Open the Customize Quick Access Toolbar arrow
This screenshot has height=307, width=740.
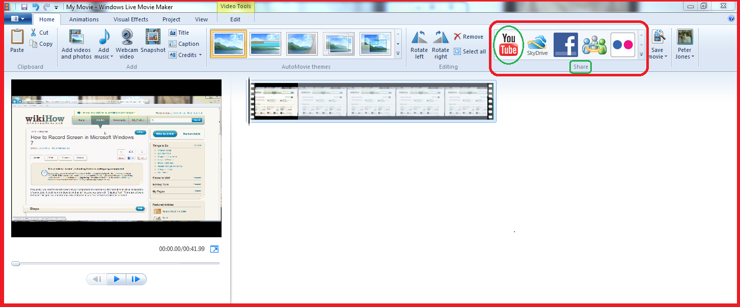pos(56,8)
